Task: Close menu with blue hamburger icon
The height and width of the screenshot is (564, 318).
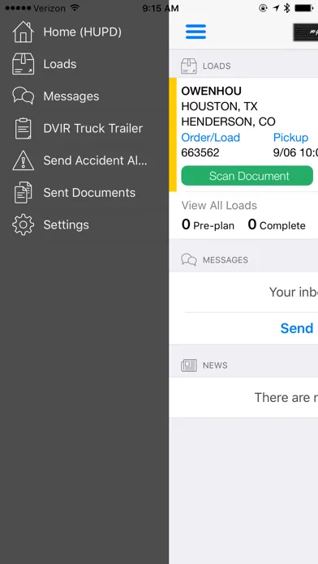Action: [196, 32]
